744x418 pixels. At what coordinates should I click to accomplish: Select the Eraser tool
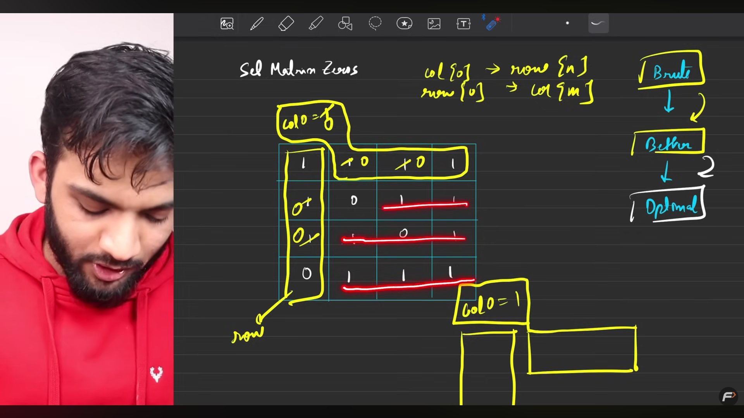click(286, 24)
